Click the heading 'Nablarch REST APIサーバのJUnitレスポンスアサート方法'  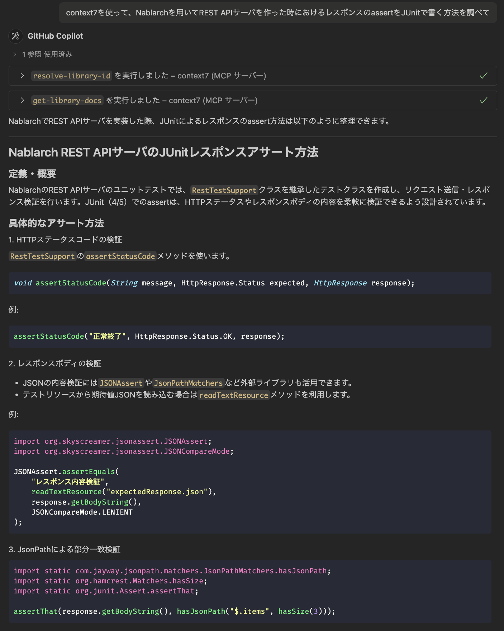point(163,152)
